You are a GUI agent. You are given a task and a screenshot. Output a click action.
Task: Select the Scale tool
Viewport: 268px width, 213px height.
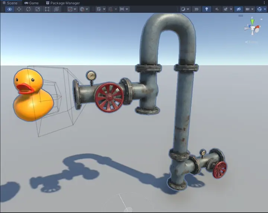[38, 9]
